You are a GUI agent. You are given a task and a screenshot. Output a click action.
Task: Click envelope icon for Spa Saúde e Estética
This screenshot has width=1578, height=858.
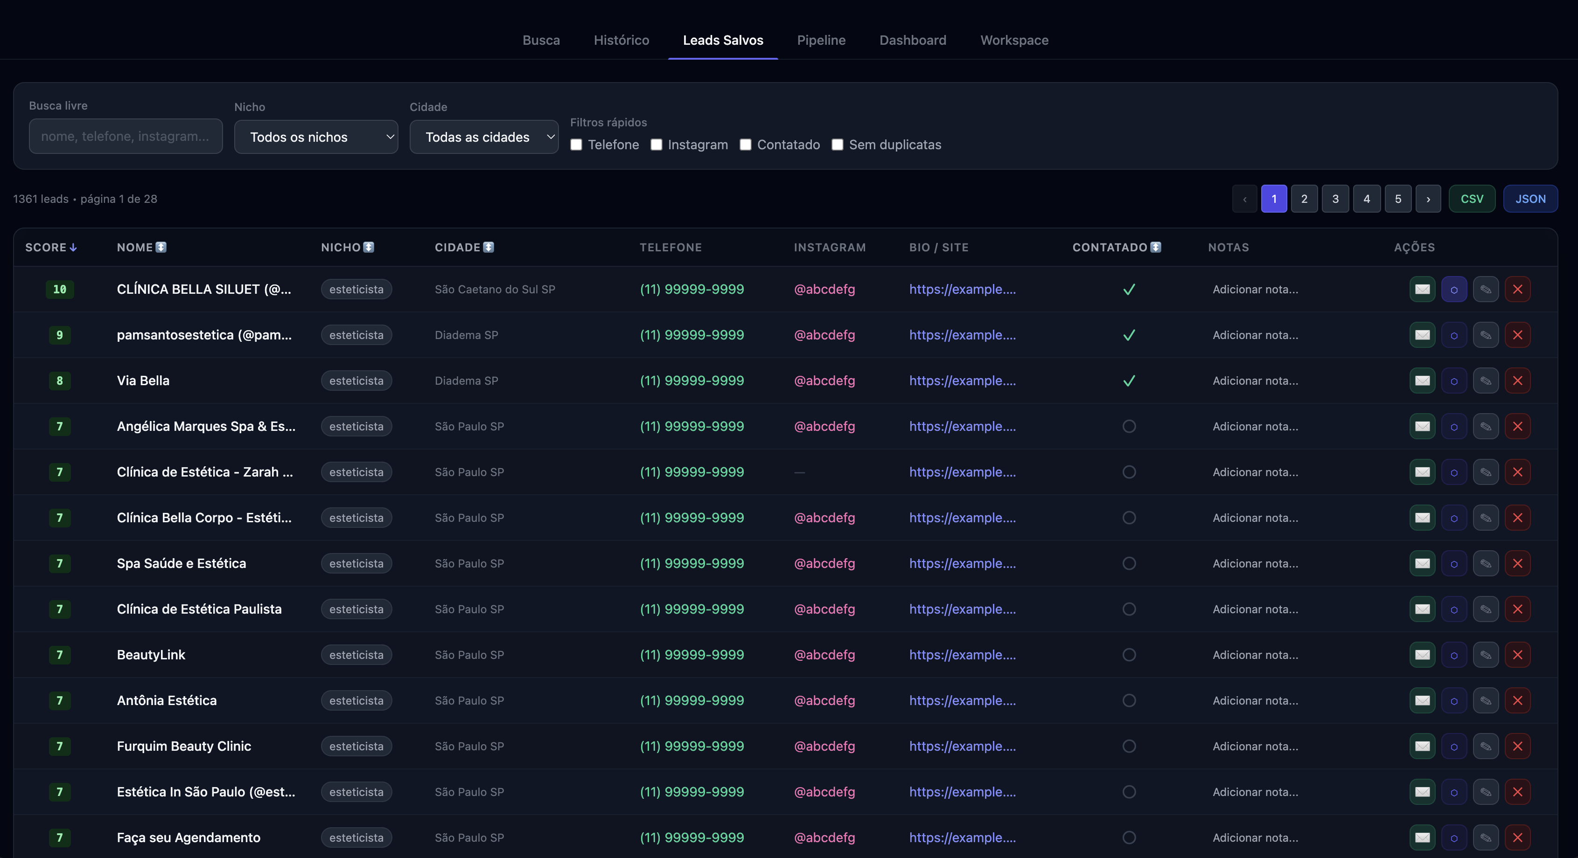point(1422,563)
